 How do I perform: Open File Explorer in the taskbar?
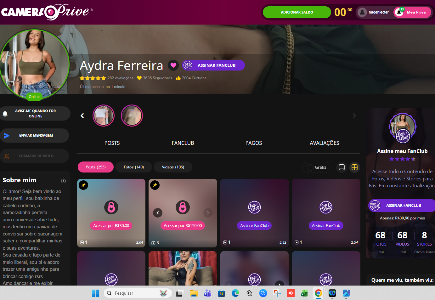click(194, 293)
